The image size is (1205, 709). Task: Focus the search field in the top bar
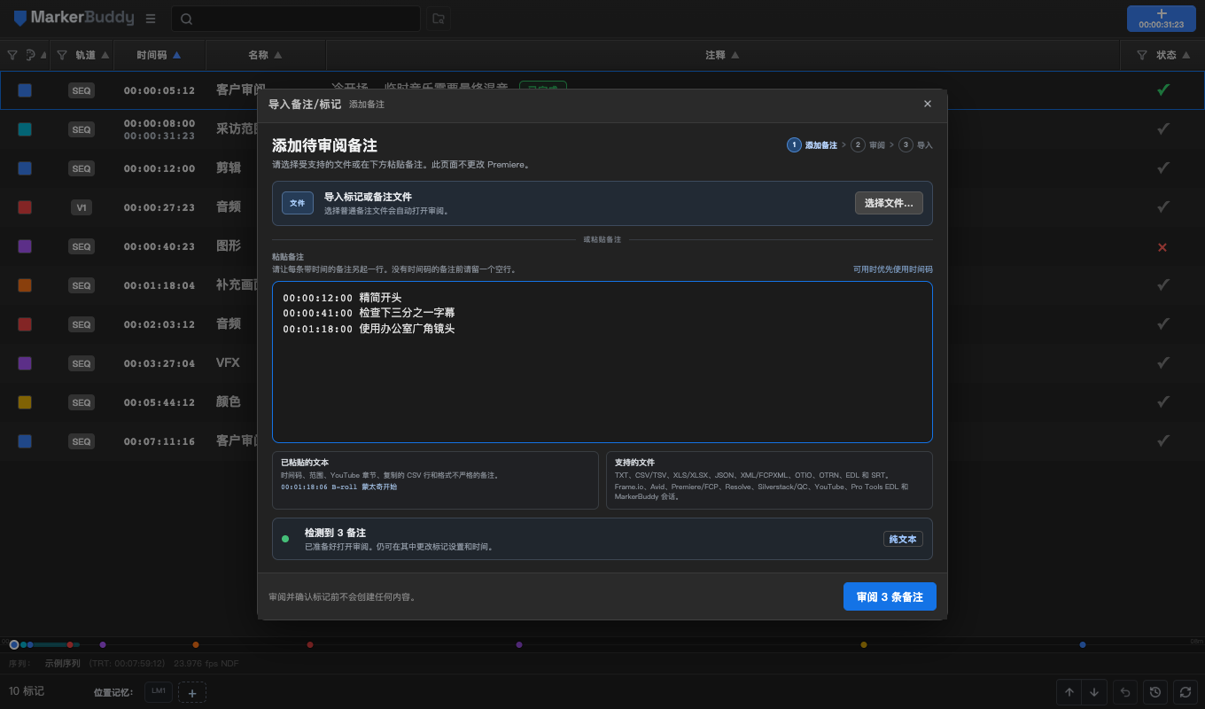point(296,19)
